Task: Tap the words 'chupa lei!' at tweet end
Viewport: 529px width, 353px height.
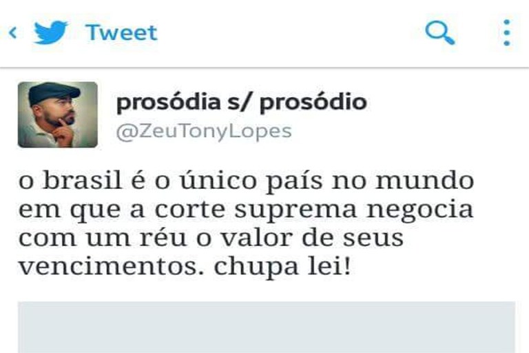Action: click(282, 268)
